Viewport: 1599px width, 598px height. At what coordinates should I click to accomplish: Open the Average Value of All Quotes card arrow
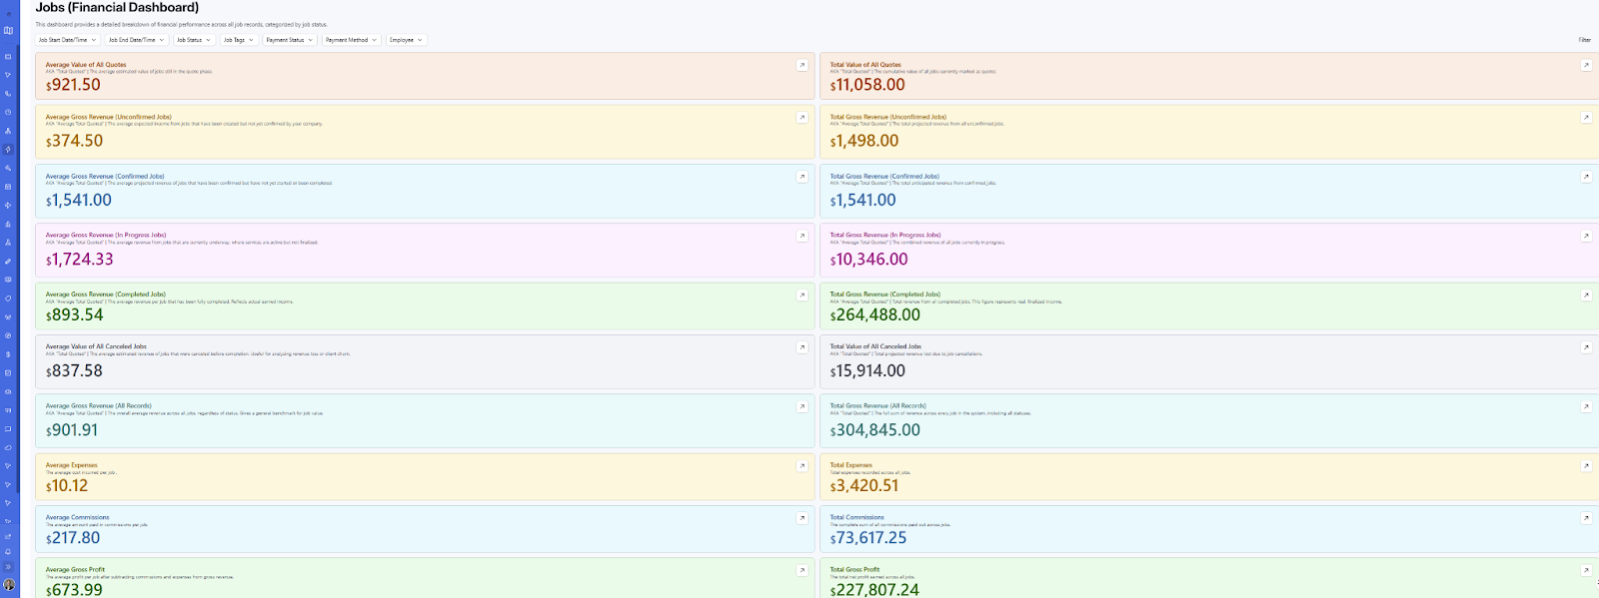pos(801,65)
